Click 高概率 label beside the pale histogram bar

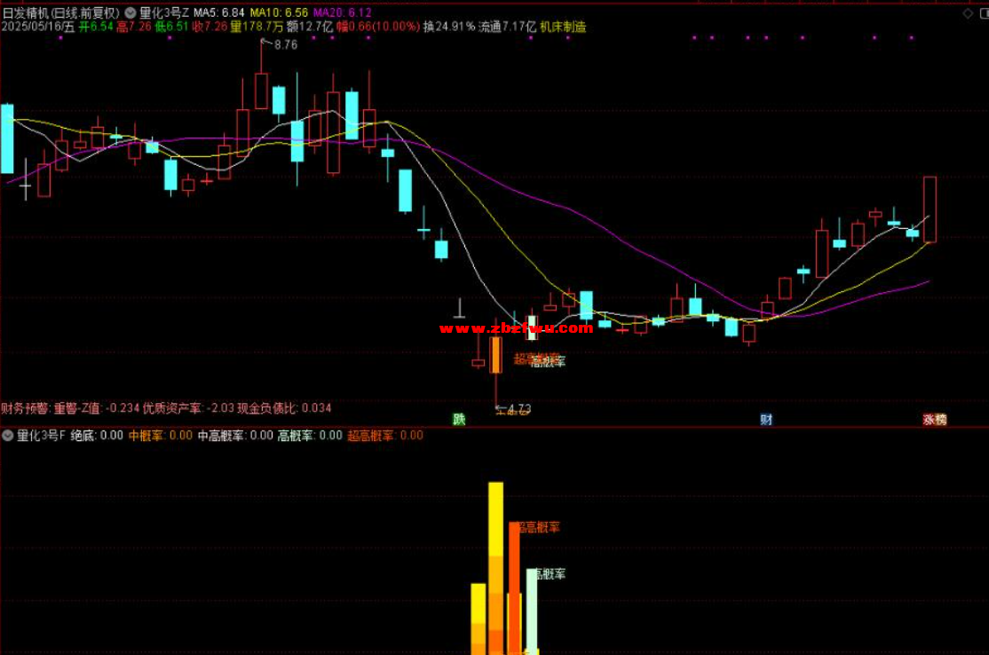coord(550,574)
